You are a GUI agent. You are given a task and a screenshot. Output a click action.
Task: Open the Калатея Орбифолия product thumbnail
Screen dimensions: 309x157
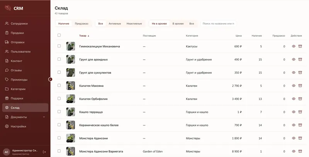point(71,99)
